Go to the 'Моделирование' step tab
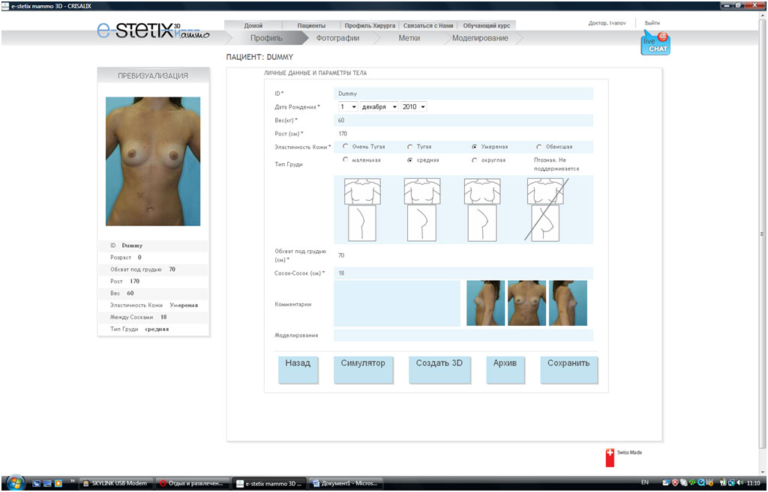The height and width of the screenshot is (492, 768). (481, 38)
